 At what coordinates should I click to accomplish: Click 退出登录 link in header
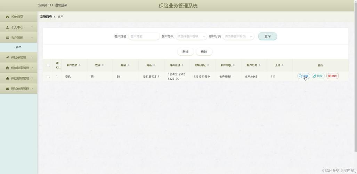tap(61, 5)
